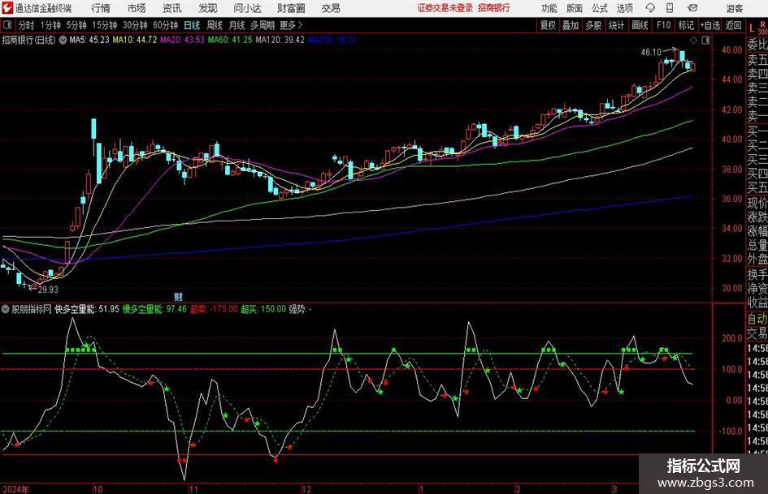The image size is (768, 494).
Task: Click the 游客 guest account label
Action: [735, 8]
